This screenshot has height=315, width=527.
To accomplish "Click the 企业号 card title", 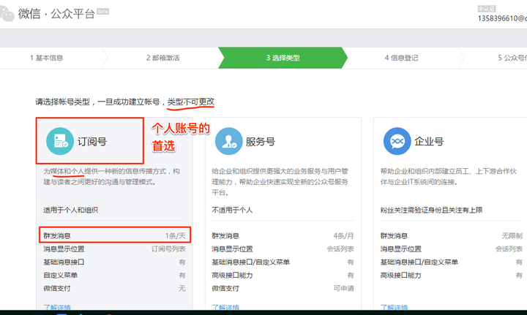I will [x=429, y=142].
